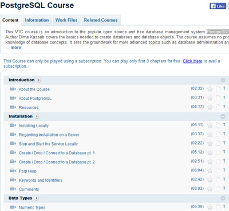Collapse the Introduction section
Screen dimensions: 229x211
pyautogui.click(x=223, y=80)
